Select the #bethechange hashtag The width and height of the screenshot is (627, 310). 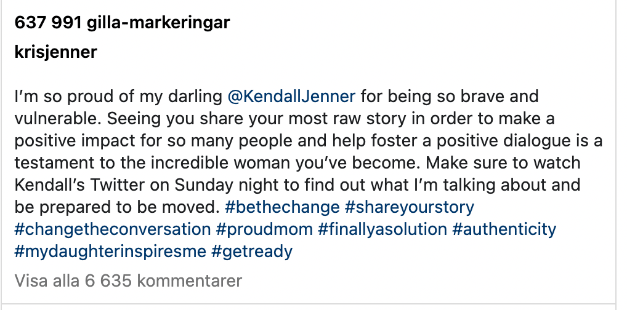282,207
